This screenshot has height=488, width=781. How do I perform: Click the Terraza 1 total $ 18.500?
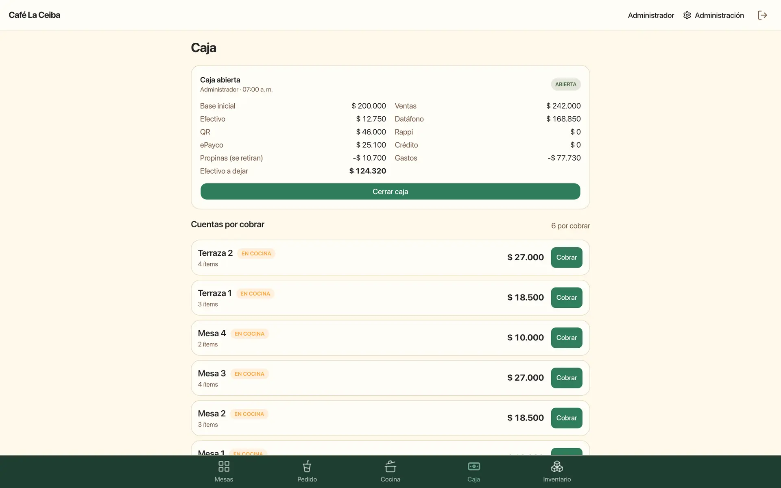(x=526, y=297)
